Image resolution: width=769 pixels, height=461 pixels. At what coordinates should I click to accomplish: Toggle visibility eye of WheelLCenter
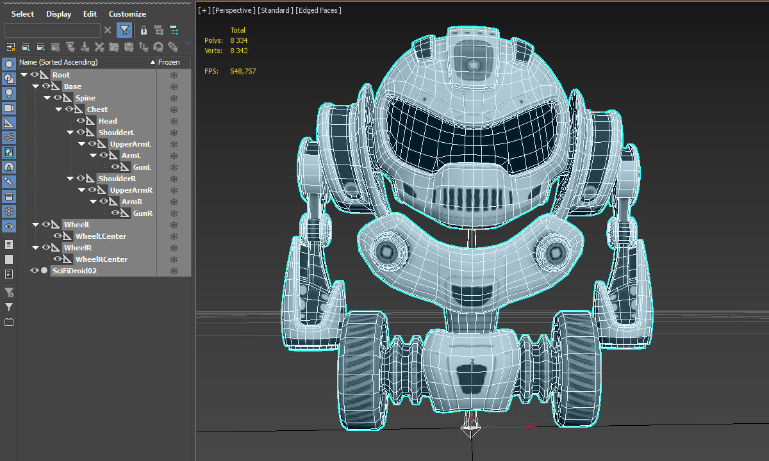[x=58, y=236]
